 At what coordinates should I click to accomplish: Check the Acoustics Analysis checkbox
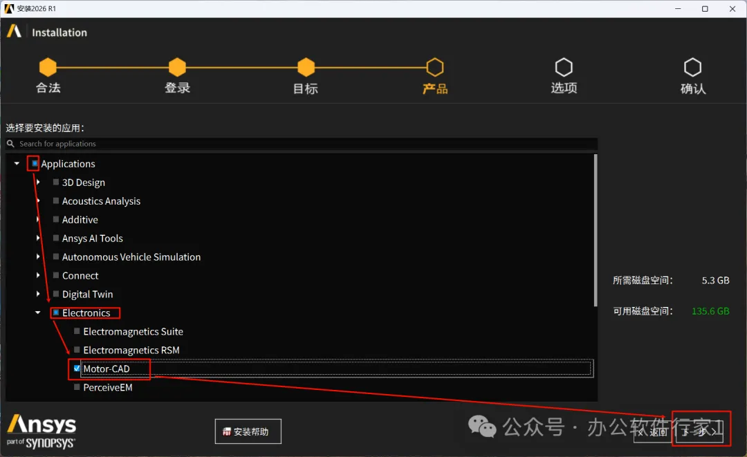pos(56,200)
